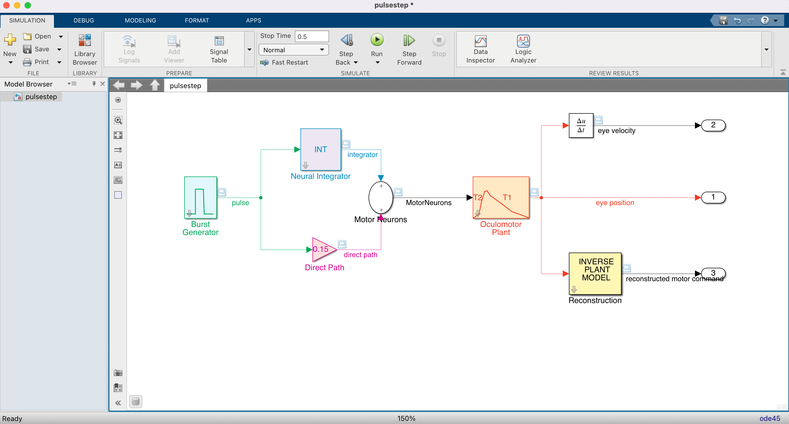The image size is (789, 424).
Task: Add a viewer with Add Viewer
Action: pyautogui.click(x=173, y=49)
